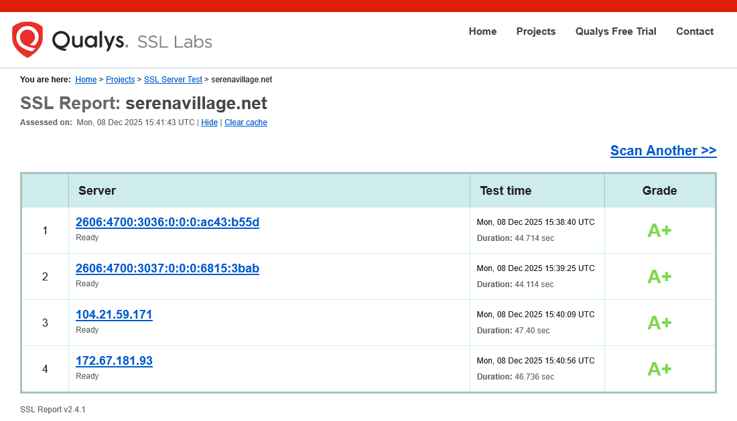737x421 pixels.
Task: Click the Hide link beside assessed date
Action: click(210, 122)
